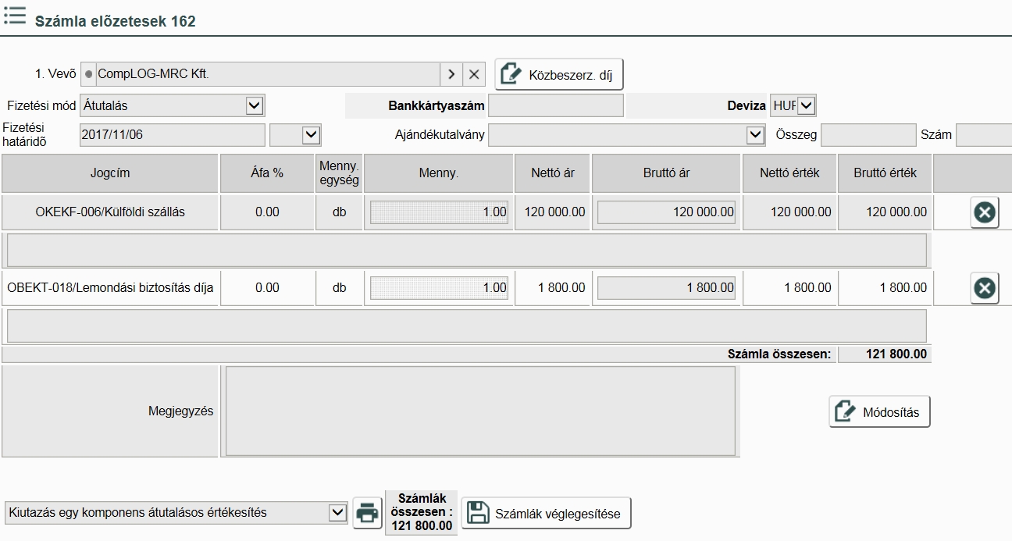Expand the Kiutazás egy komponens sales type dropdown

[x=337, y=513]
